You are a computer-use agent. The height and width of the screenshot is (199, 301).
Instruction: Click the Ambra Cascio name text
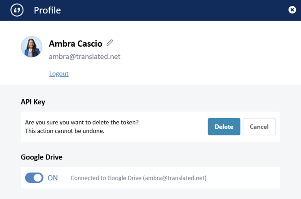[x=75, y=44]
